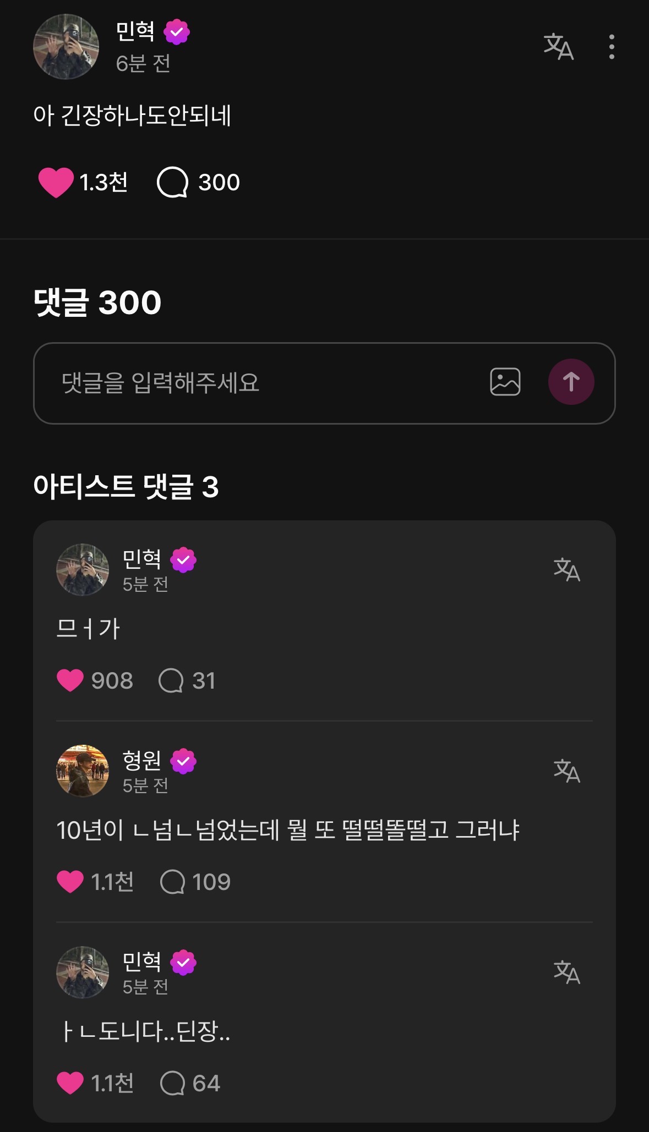Expand 109 replies on 형원's comment
649x1132 pixels.
click(x=172, y=882)
